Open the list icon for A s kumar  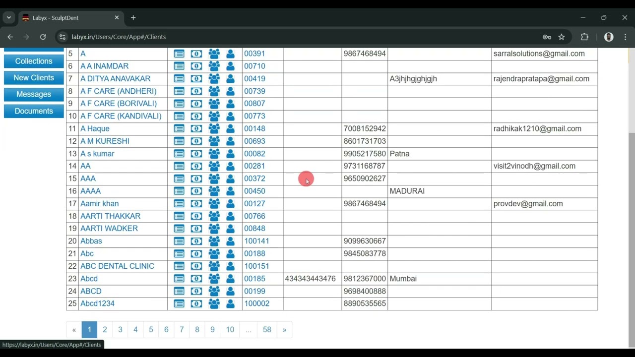tap(179, 154)
